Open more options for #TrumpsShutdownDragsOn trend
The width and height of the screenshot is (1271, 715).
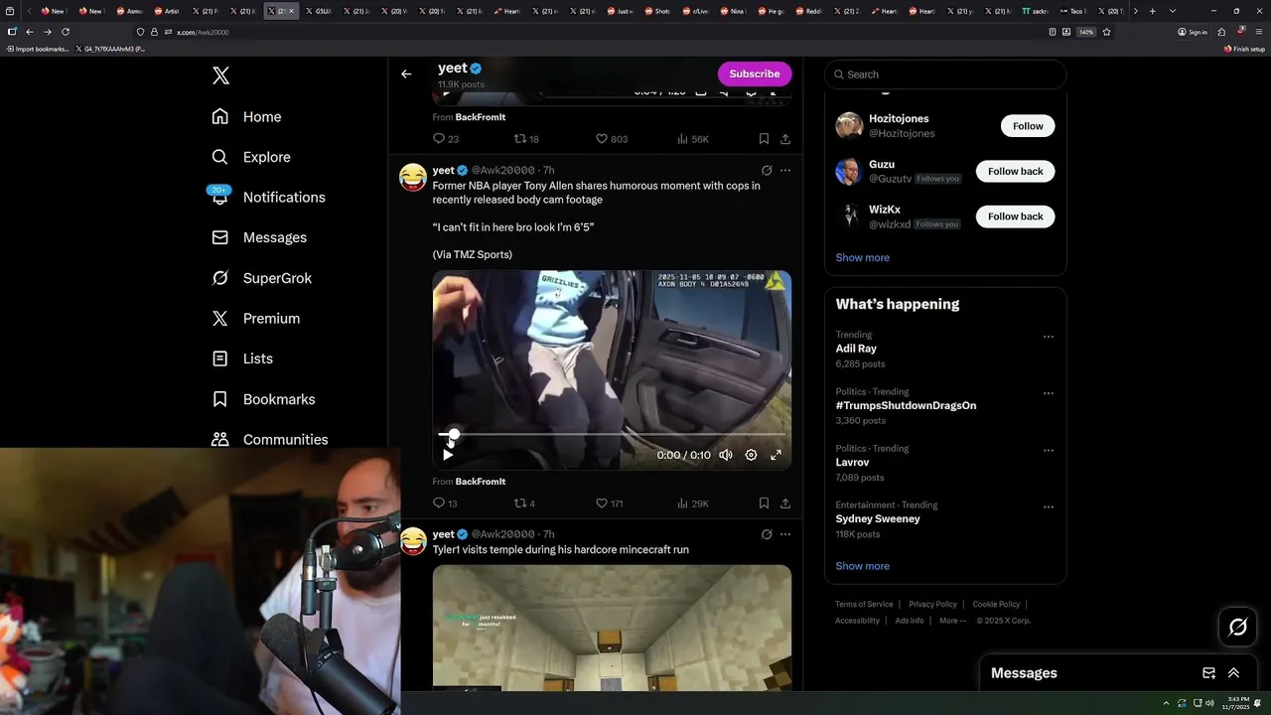point(1049,393)
